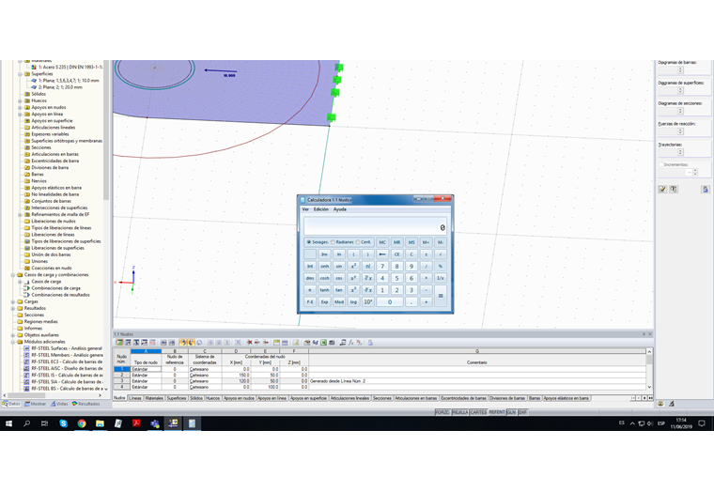Collapse Módulos adicionales tree node

point(13,342)
